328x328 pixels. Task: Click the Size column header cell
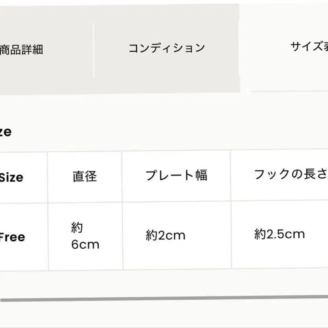[12, 177]
